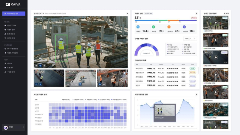The height and width of the screenshot is (135, 240).
Task: Expand the 이벤트 알림 panel arrow
Action: [x=196, y=13]
